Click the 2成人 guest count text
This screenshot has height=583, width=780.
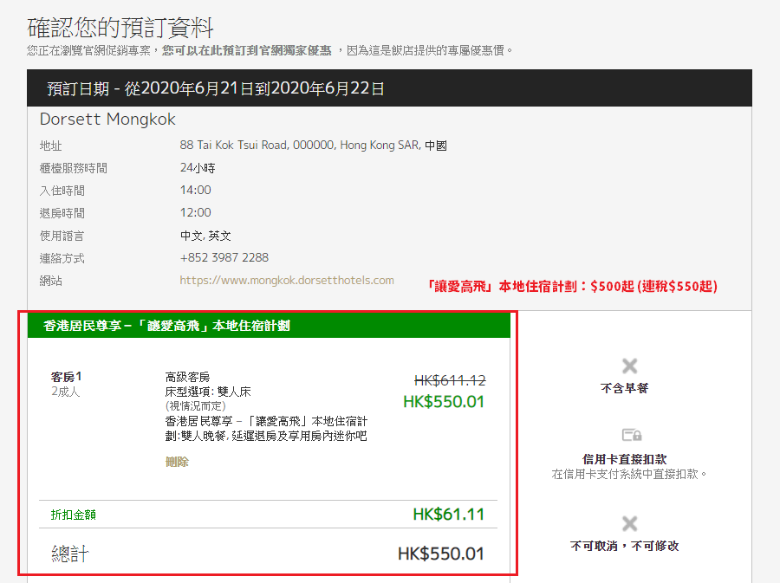click(x=66, y=392)
